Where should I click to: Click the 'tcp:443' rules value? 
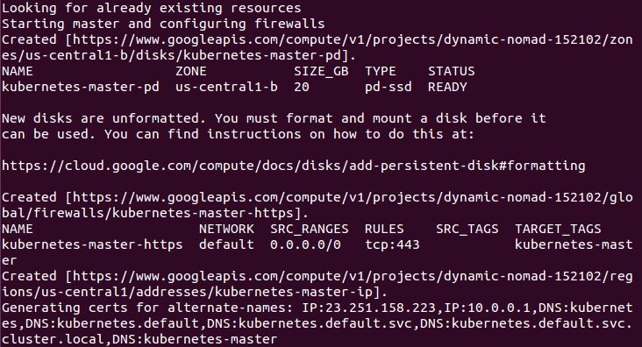pos(392,244)
